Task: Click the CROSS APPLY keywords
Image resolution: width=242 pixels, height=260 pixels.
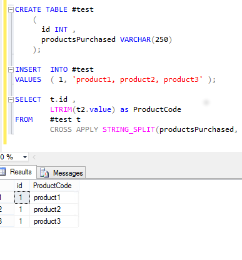Action: (74, 129)
